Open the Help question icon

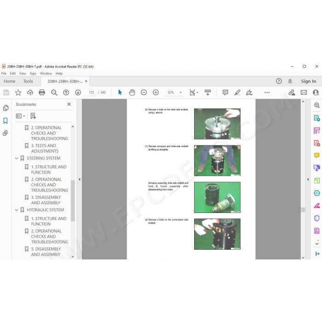tap(279, 81)
